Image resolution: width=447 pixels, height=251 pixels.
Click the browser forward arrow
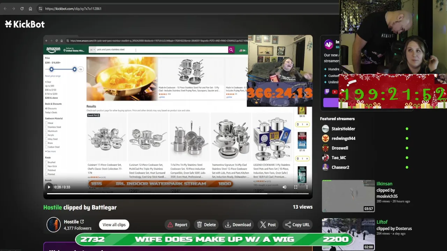tap(14, 9)
